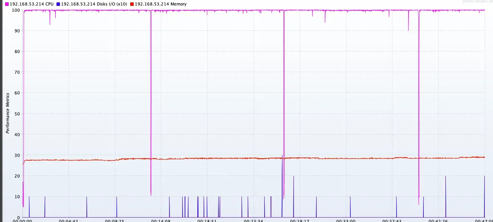Click the 20 value on the Y-axis

click(16, 176)
